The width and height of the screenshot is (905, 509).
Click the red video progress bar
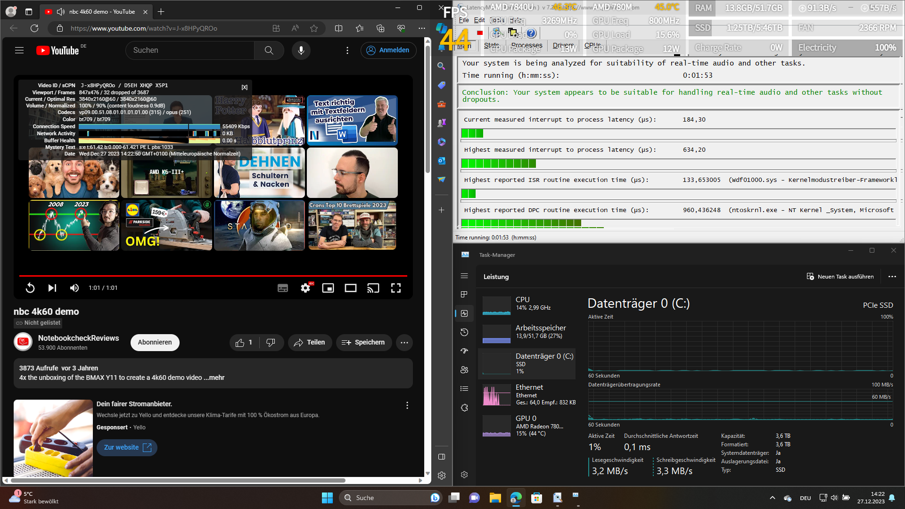(x=213, y=276)
